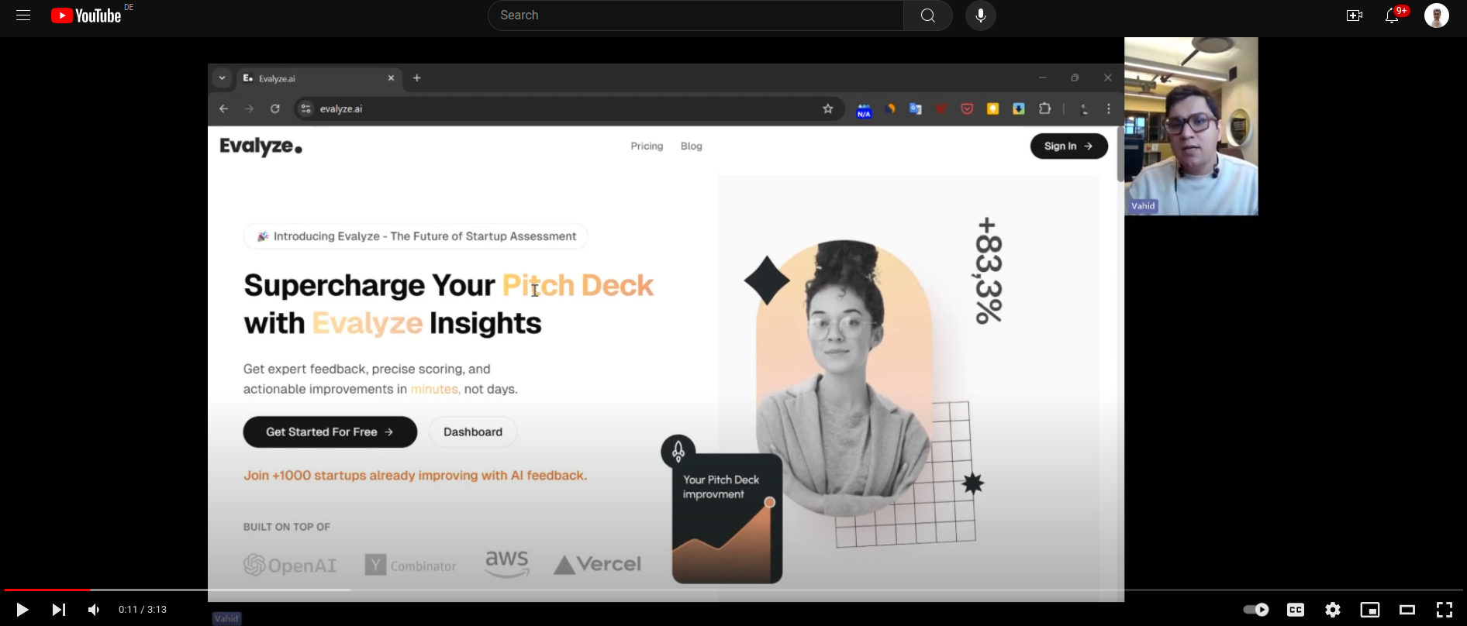The height and width of the screenshot is (626, 1467).
Task: Click the Introducing Evalyze announcement pill
Action: [416, 236]
